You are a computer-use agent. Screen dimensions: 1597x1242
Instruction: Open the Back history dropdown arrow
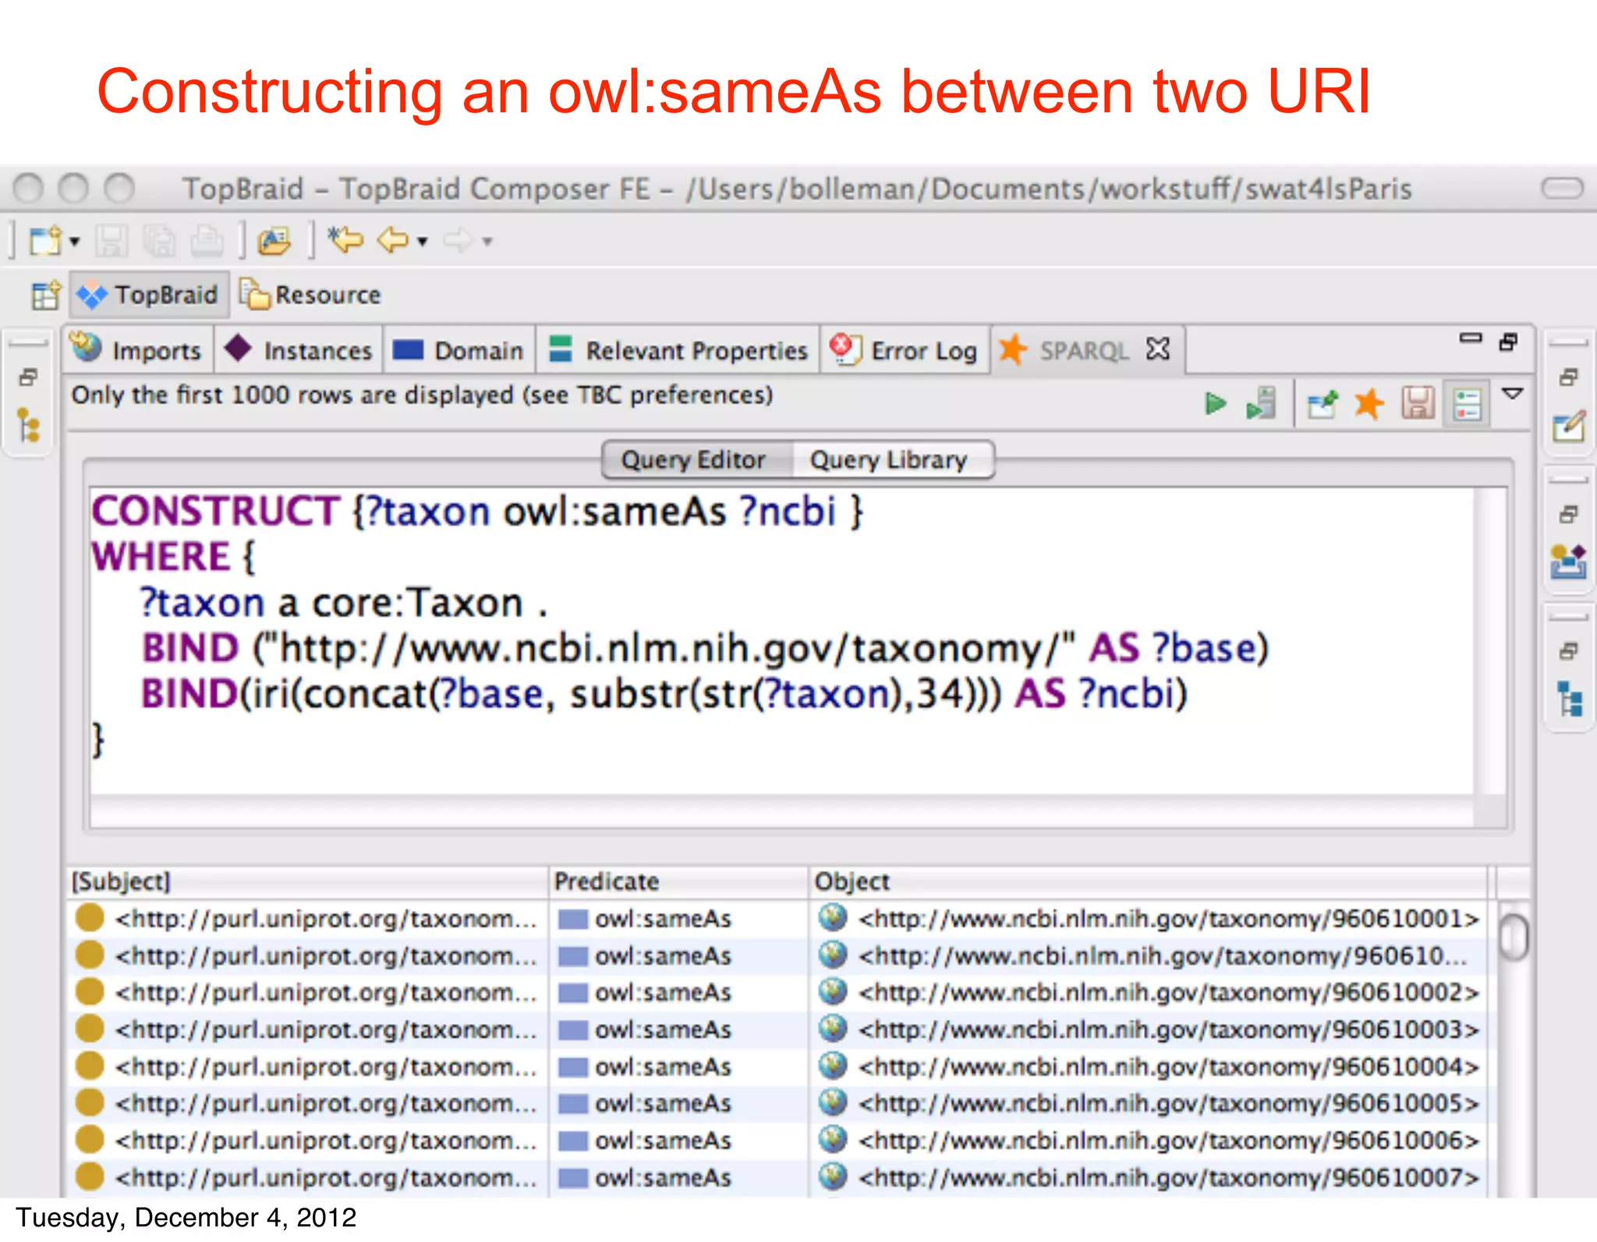coord(423,242)
